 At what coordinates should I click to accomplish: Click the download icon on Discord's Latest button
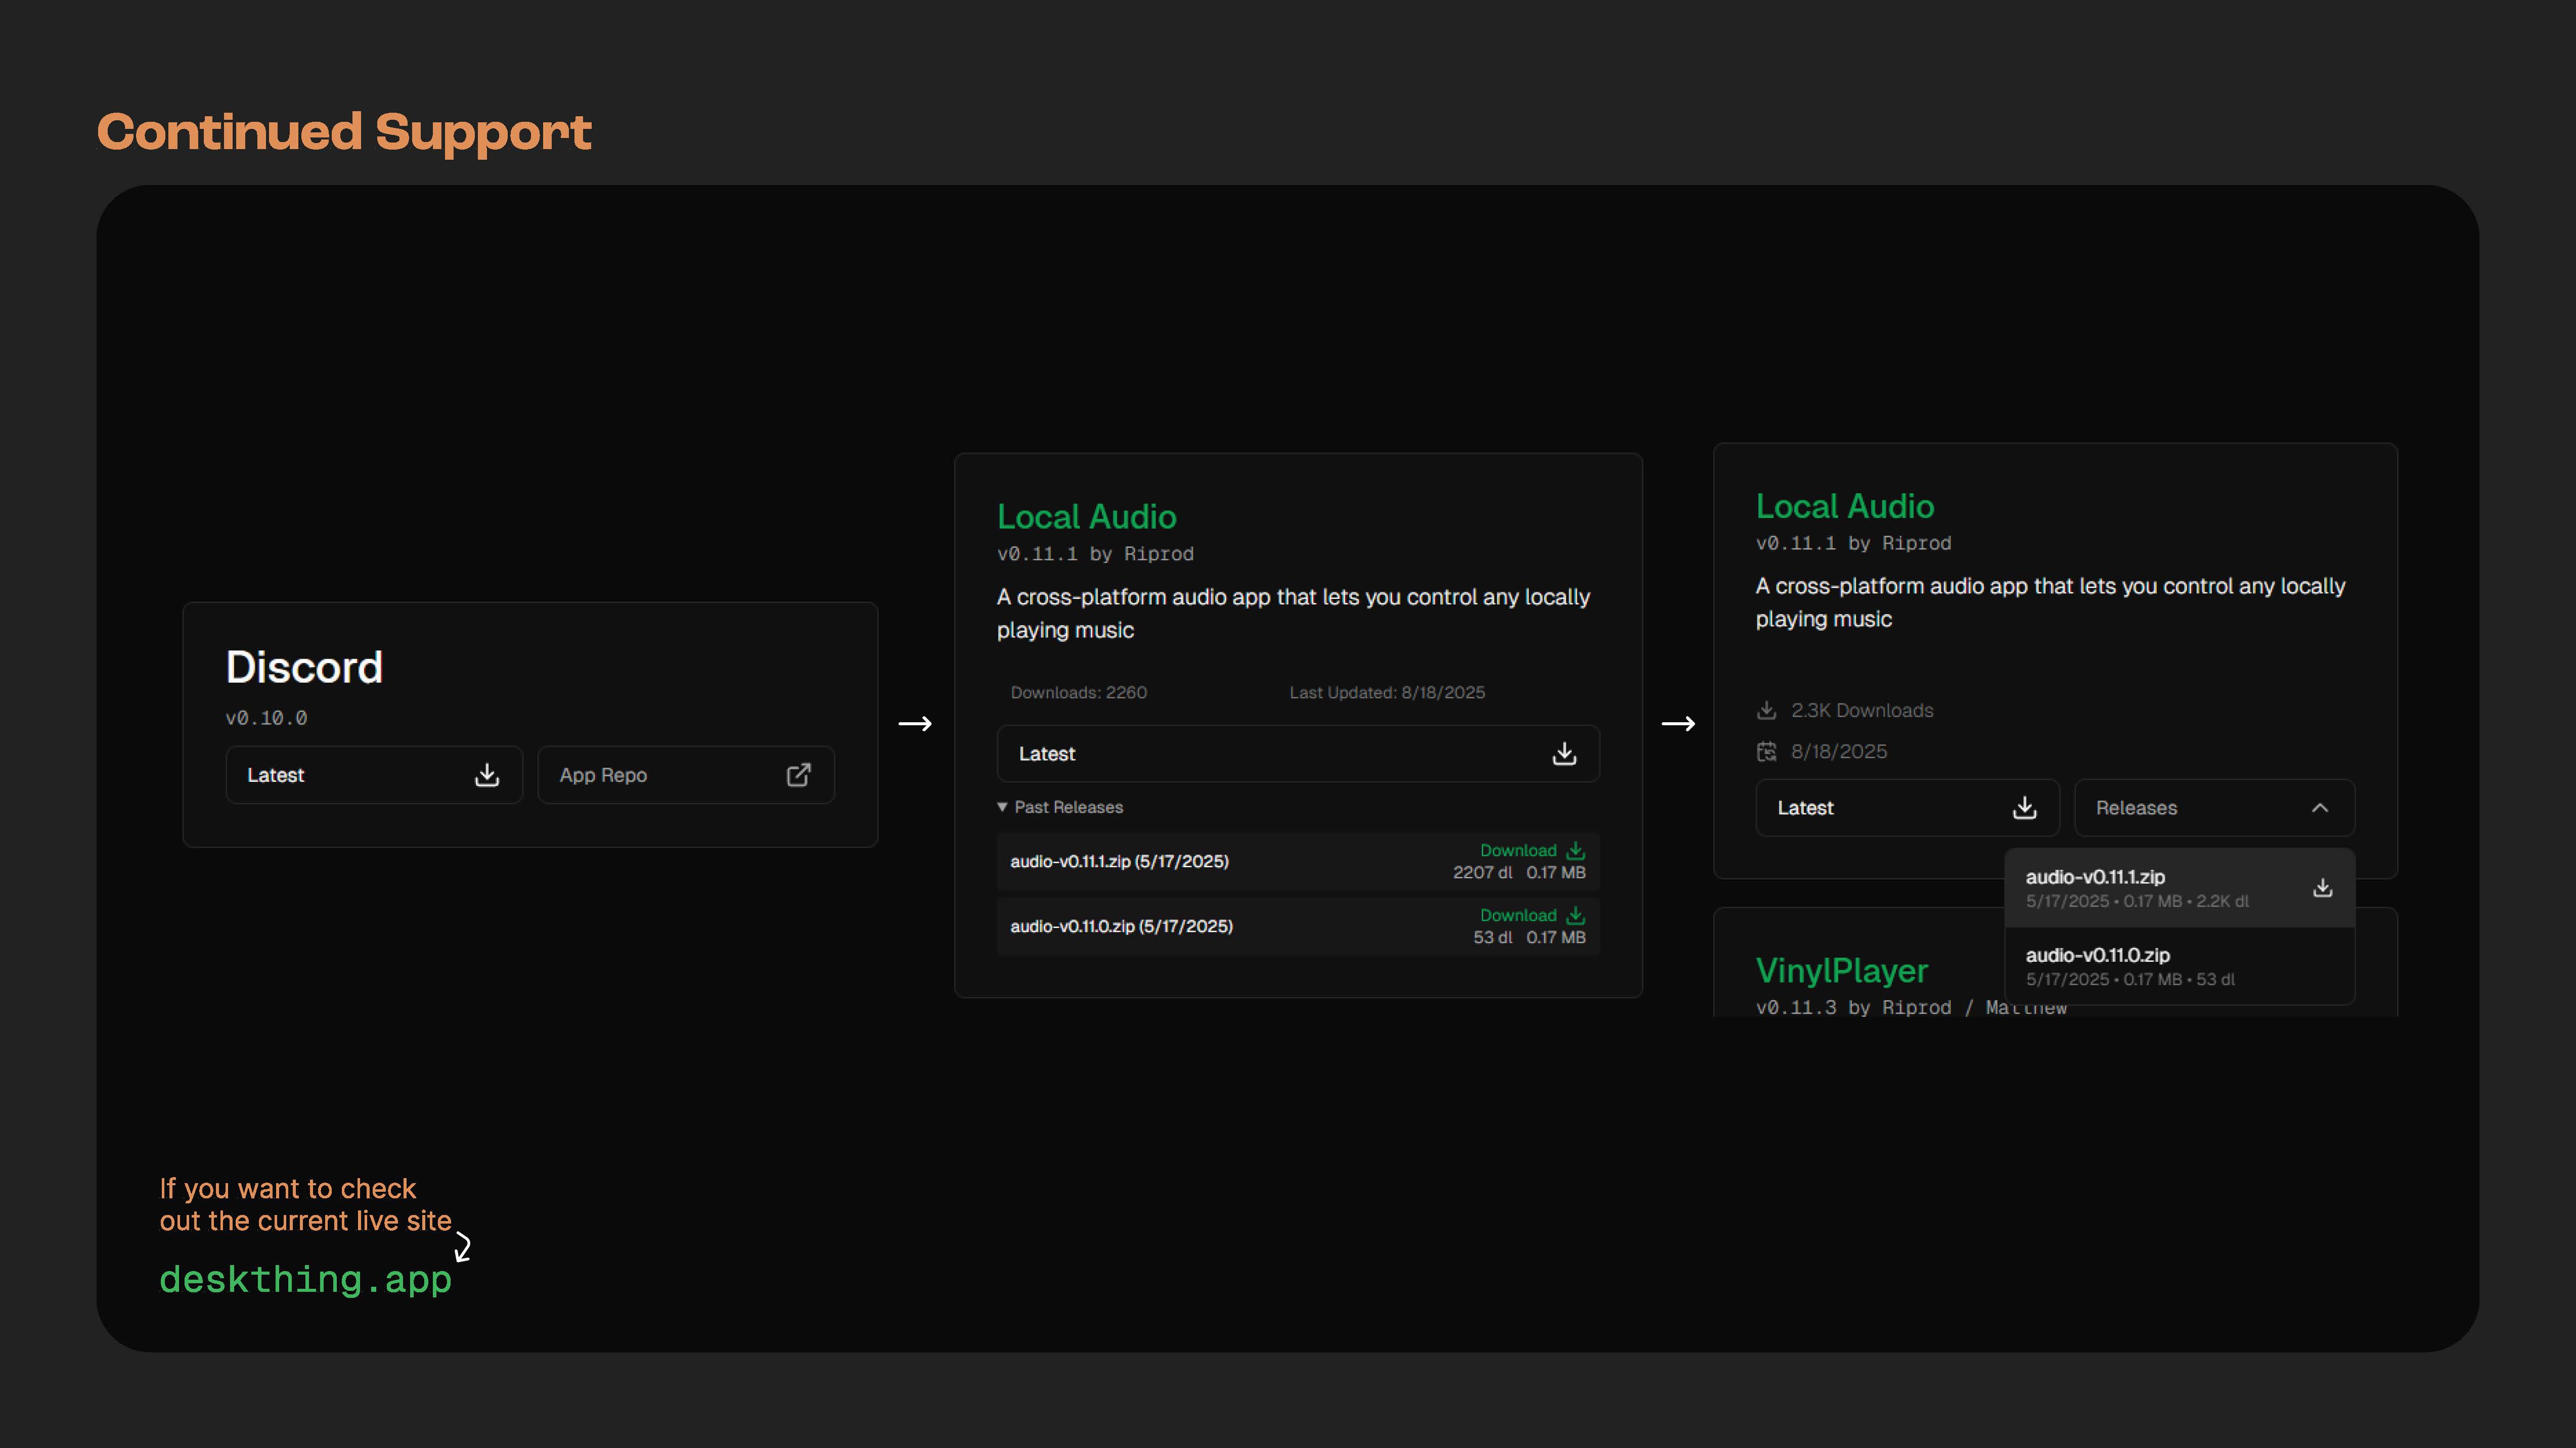click(x=487, y=774)
